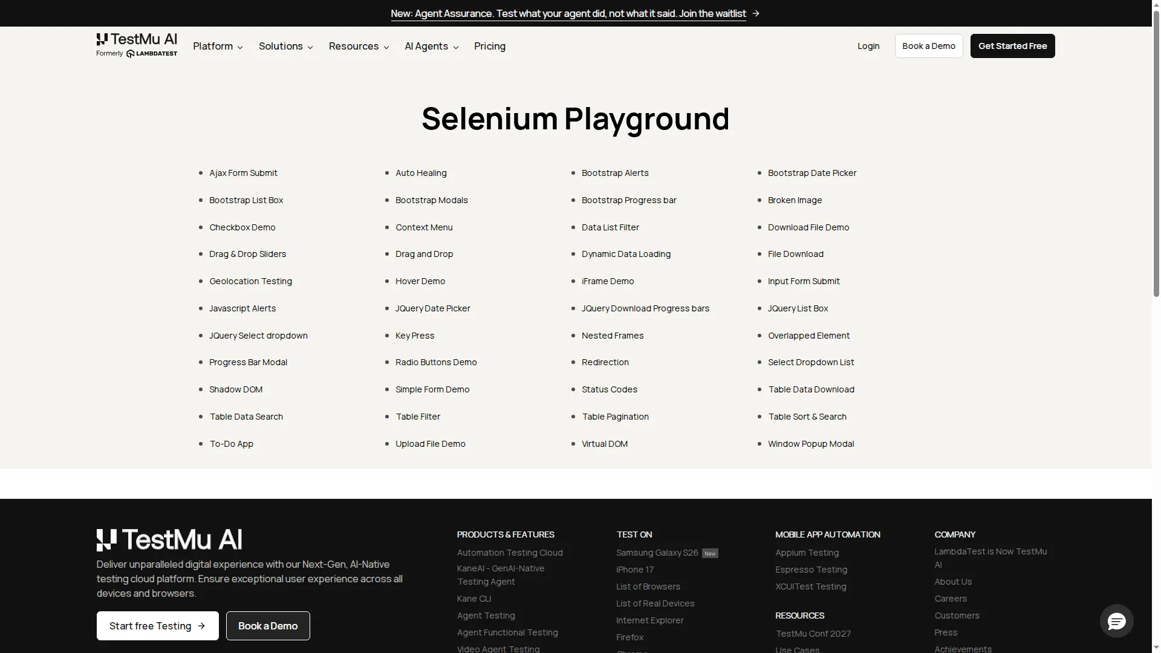Open the Agent Assurance waitlist banner link
Screen dimensions: 1161x653
568,13
